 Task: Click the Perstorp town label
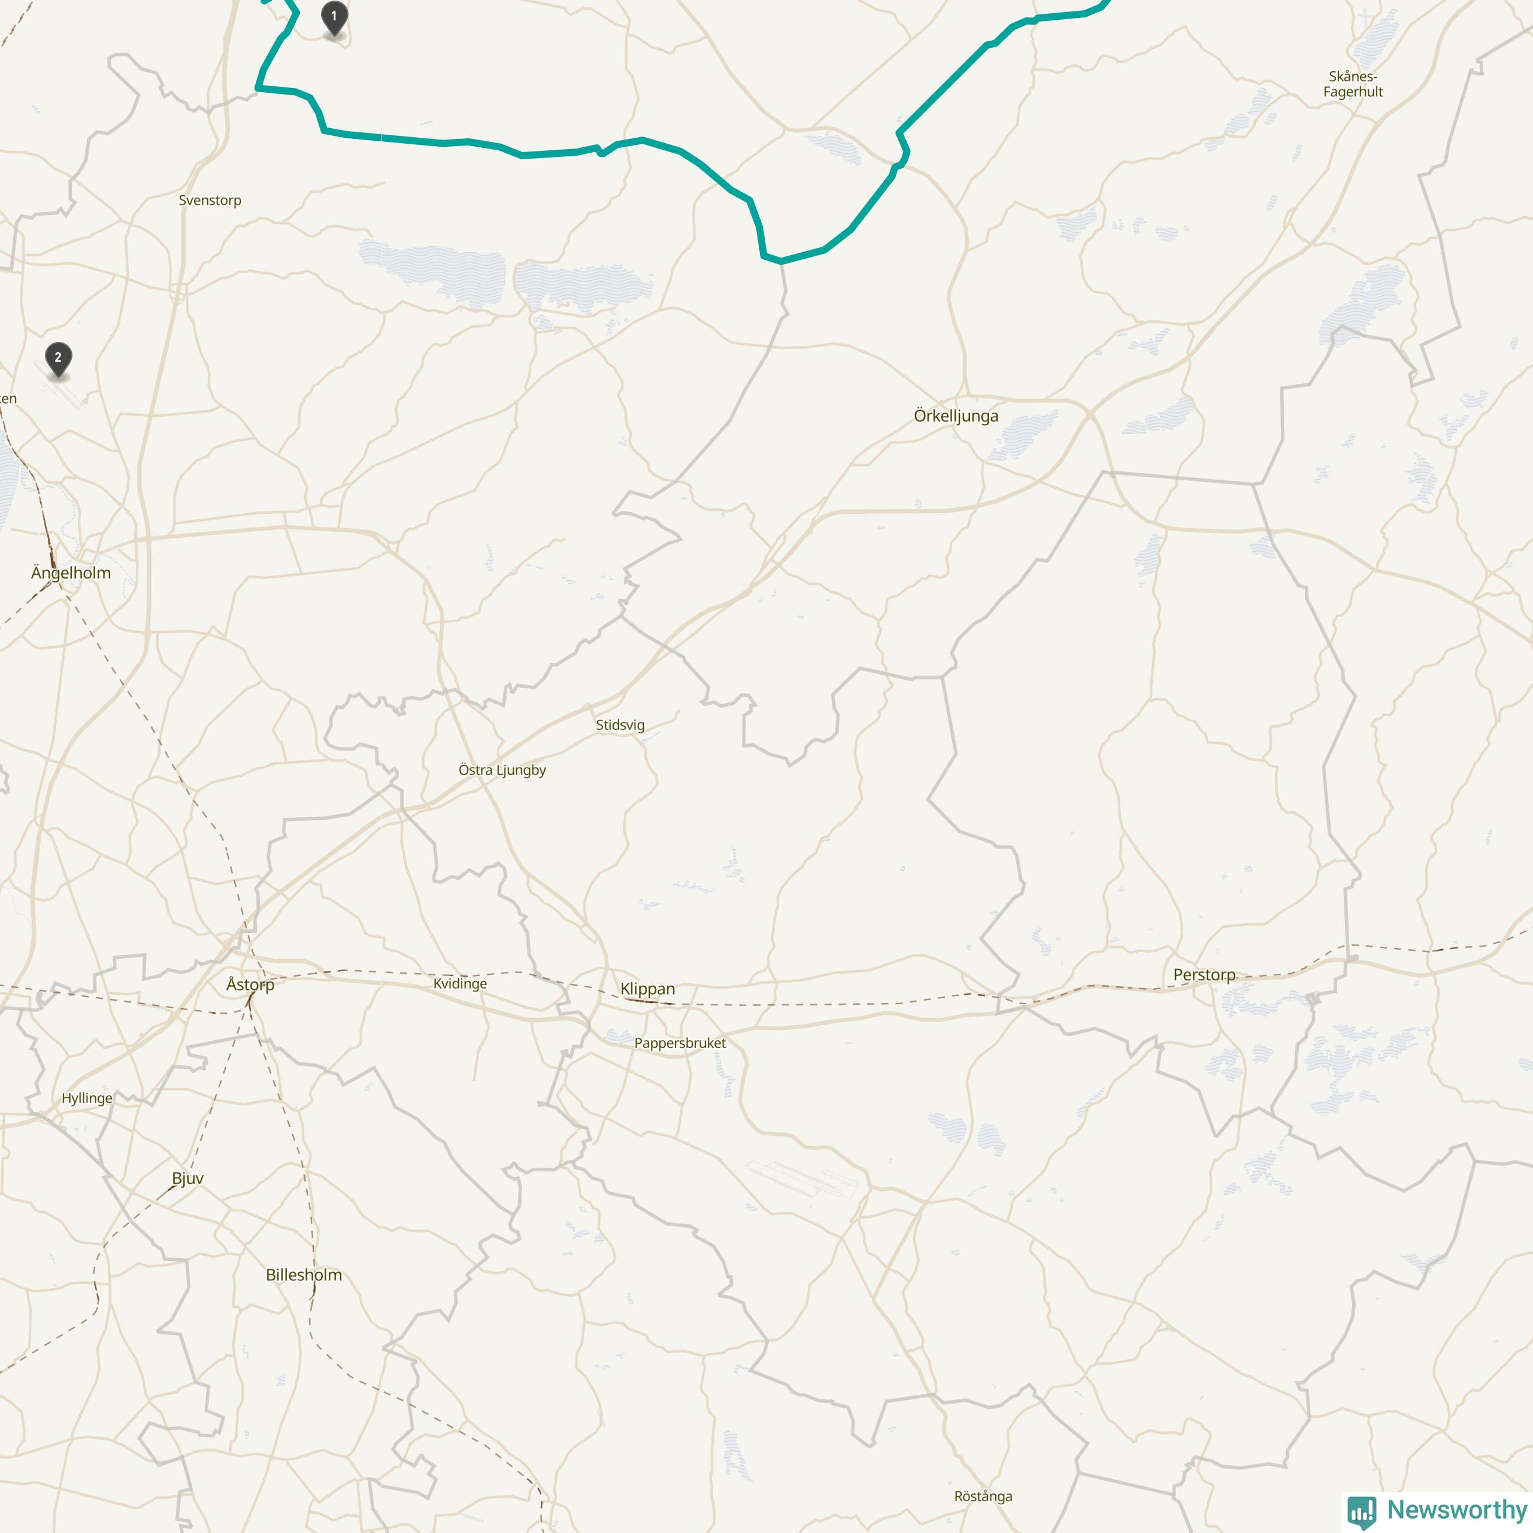[x=1204, y=974]
